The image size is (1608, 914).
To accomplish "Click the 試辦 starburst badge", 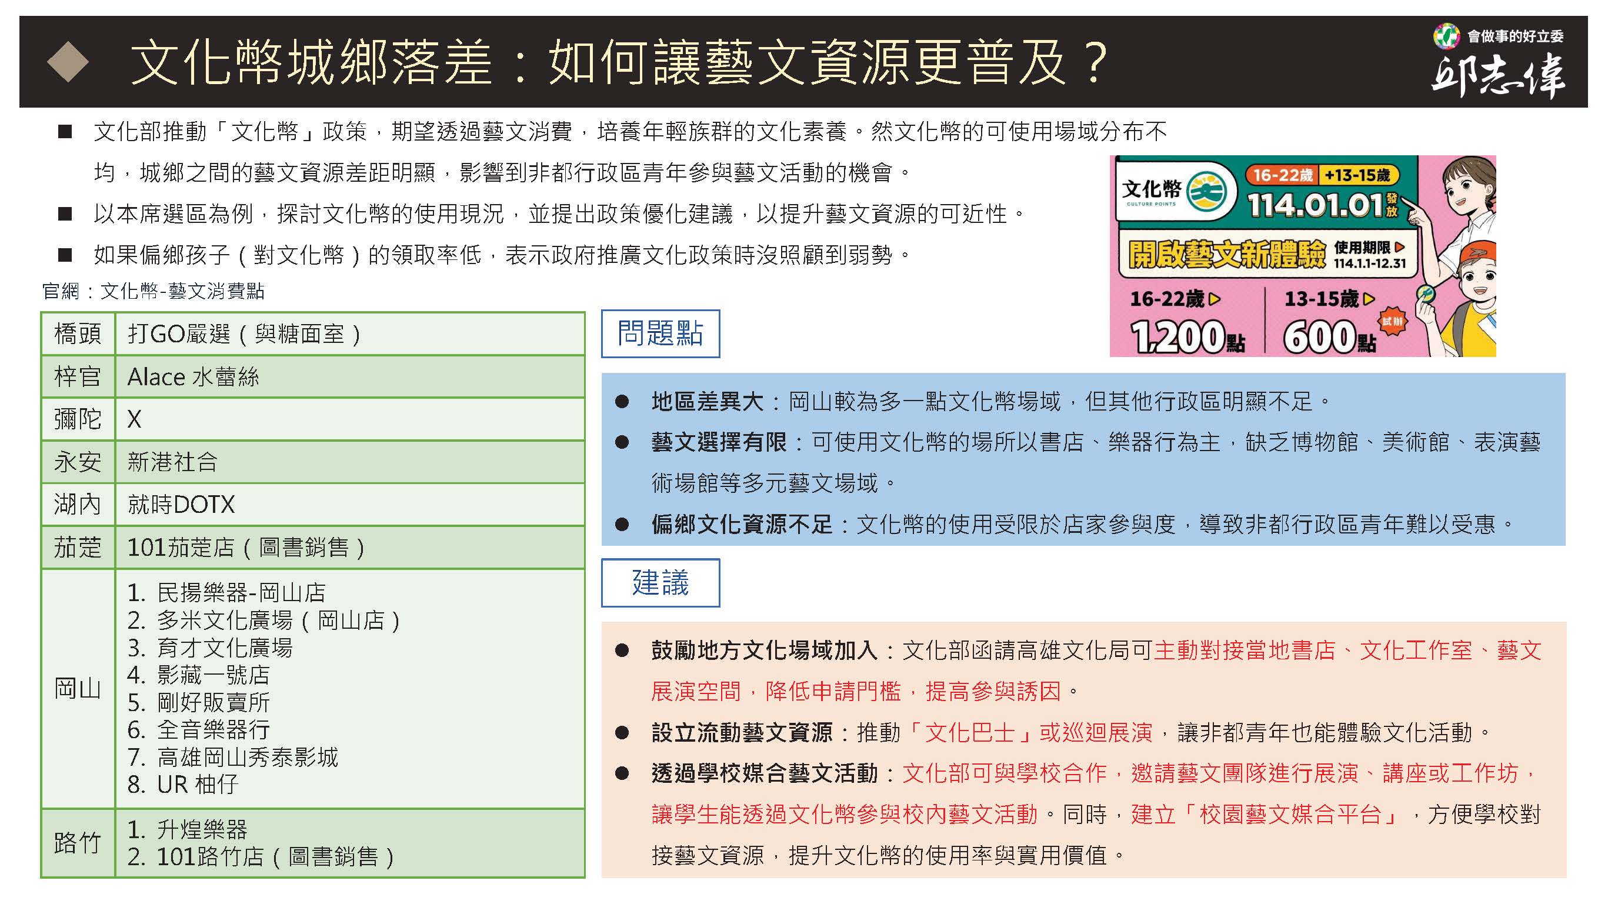I will tap(1393, 321).
